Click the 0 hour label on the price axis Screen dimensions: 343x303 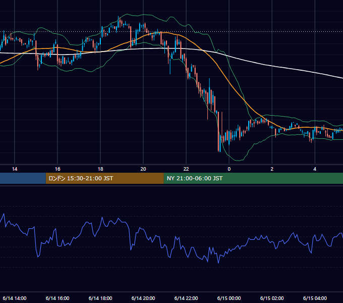[229, 169]
